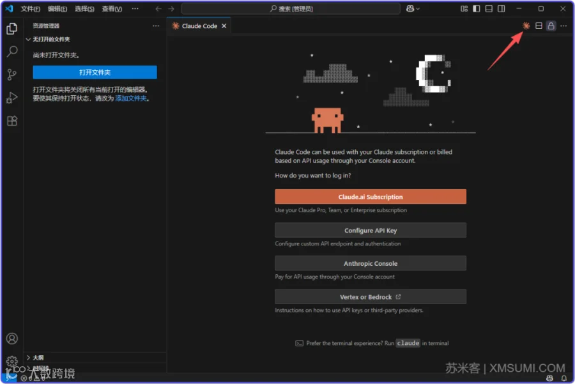Click the Copilot status icon in status bar
Image resolution: width=575 pixels, height=384 pixels.
click(549, 378)
